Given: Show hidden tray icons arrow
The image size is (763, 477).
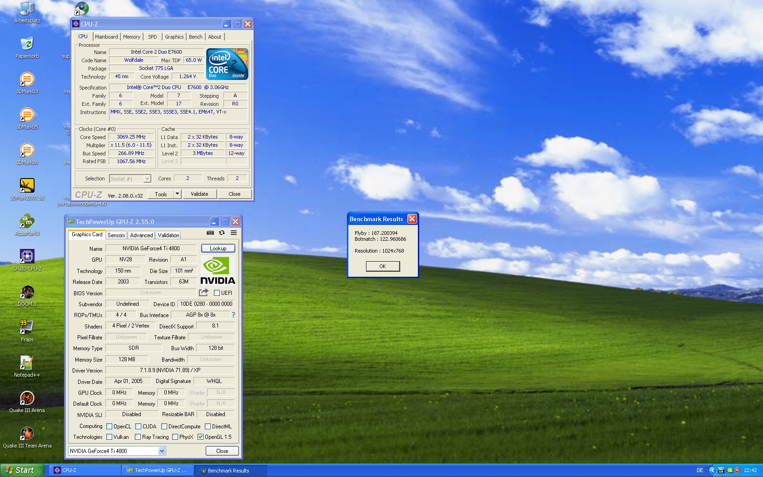Looking at the screenshot, I should point(712,470).
